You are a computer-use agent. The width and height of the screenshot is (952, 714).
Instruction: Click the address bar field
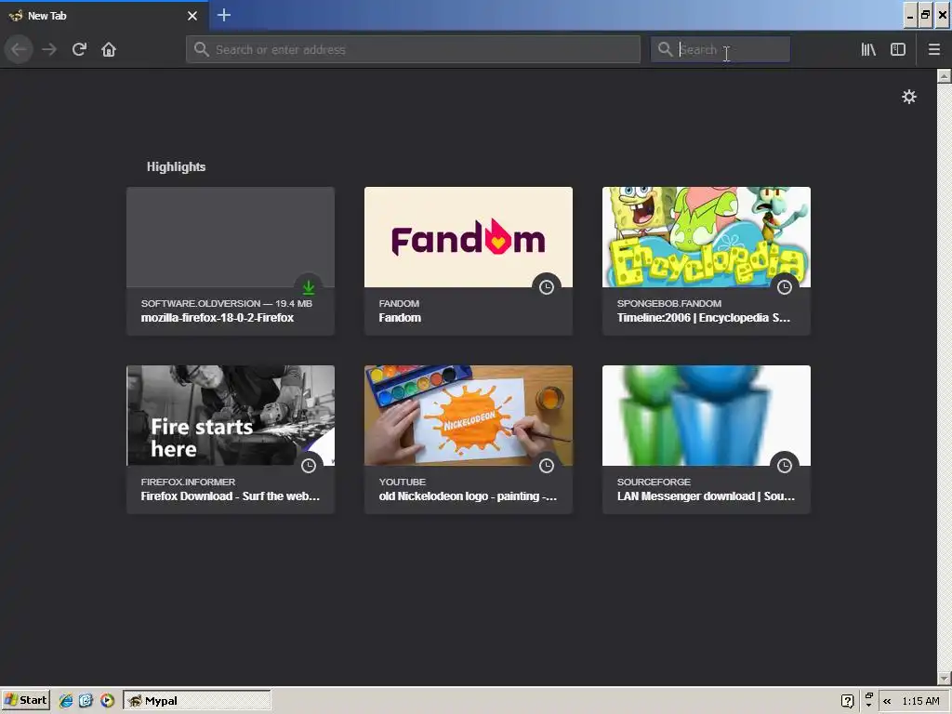413,50
